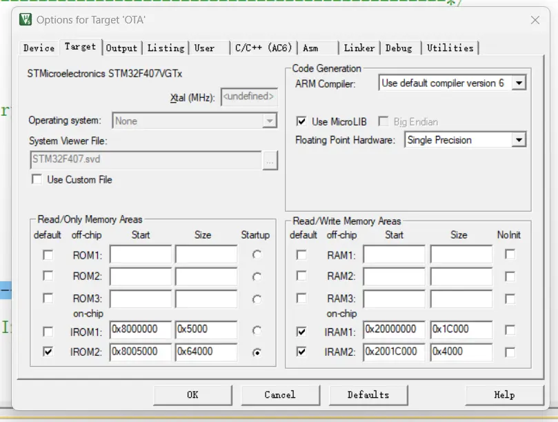
Task: Edit the IROM1 Start address 0x8000000
Action: coord(141,330)
